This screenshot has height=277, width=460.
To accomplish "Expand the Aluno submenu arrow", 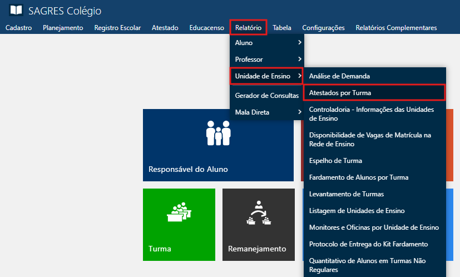I will (299, 43).
